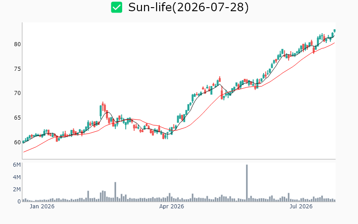Click the 65 price axis label
This screenshot has width=358, height=224.
click(x=17, y=118)
